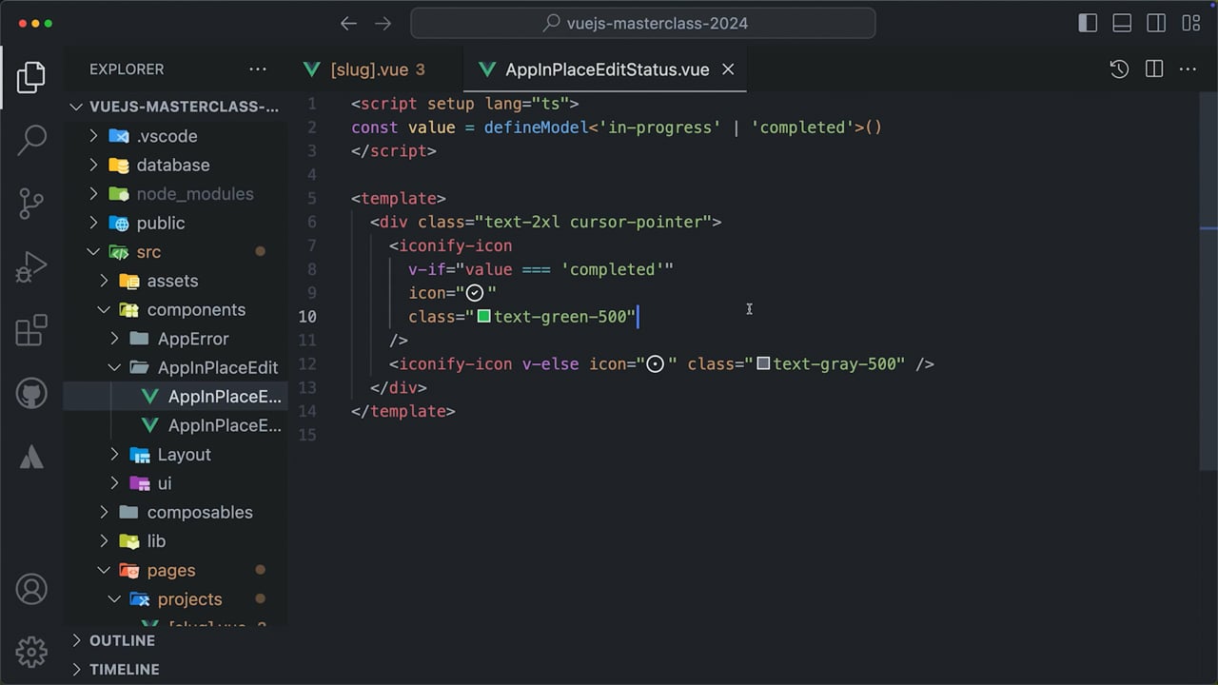The image size is (1218, 685).
Task: Expand the public folder
Action: [x=176, y=223]
